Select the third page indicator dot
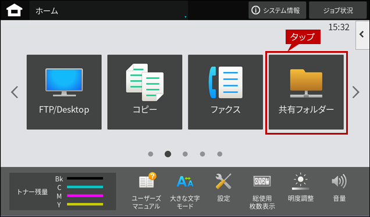The image size is (370, 217). 185,154
